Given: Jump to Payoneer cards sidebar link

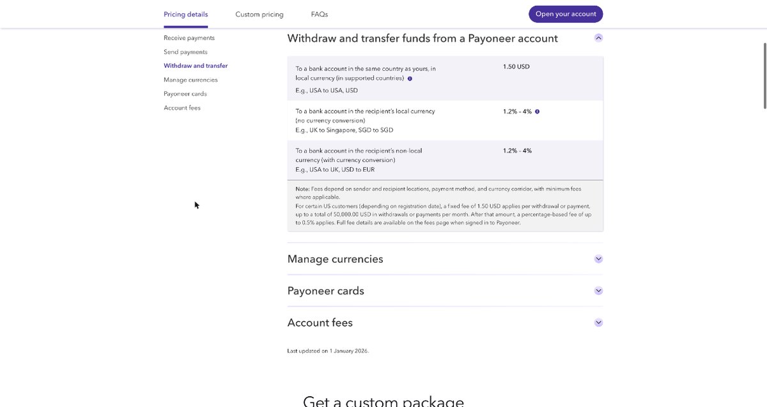Looking at the screenshot, I should click(185, 94).
